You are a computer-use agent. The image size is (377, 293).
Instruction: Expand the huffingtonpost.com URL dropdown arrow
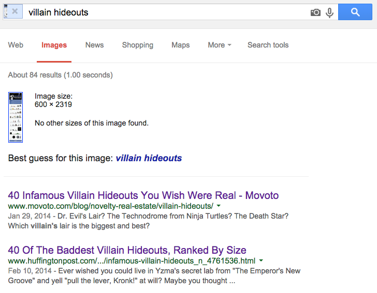pyautogui.click(x=261, y=260)
